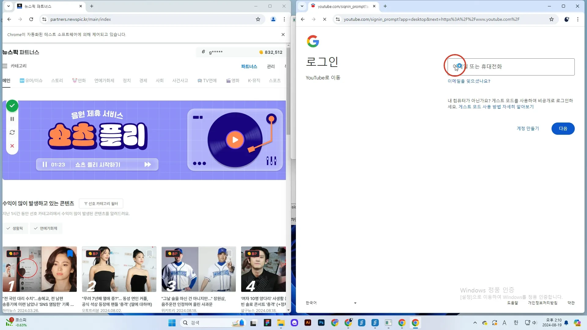Select the 연예가화제 tab in the category bar

104,81
